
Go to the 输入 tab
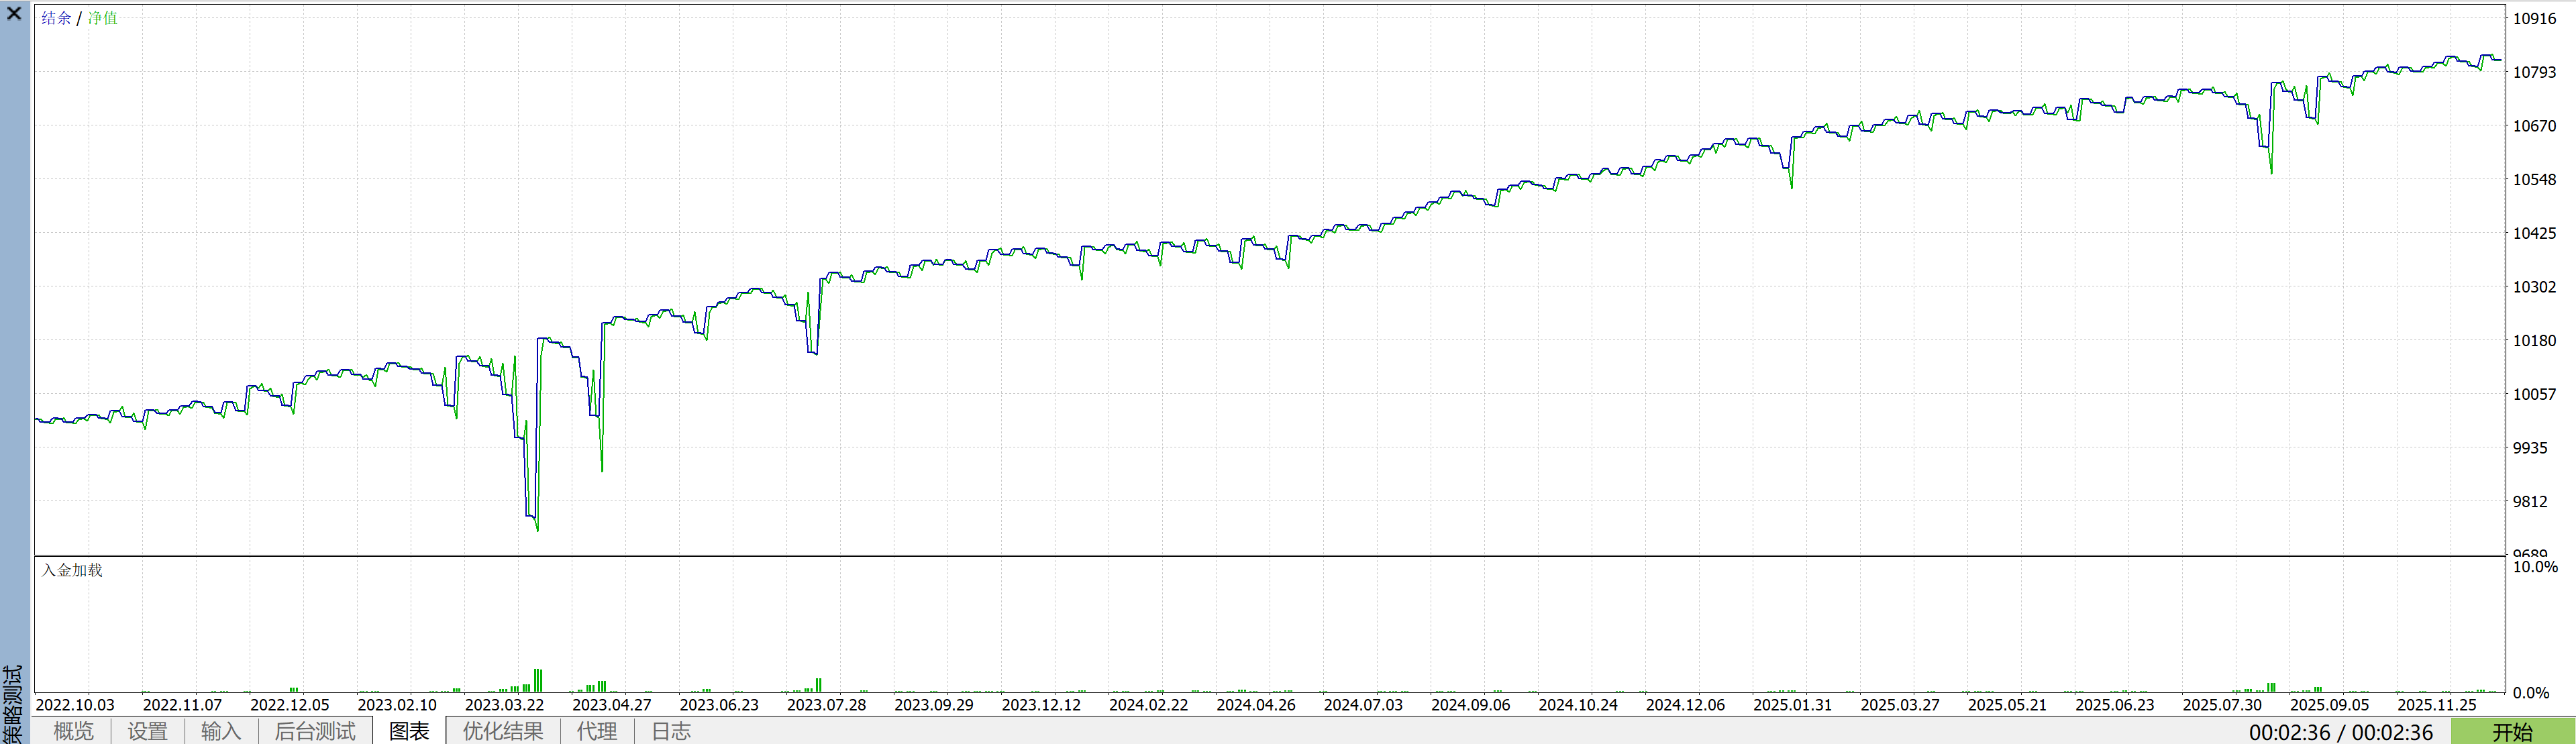[x=221, y=731]
